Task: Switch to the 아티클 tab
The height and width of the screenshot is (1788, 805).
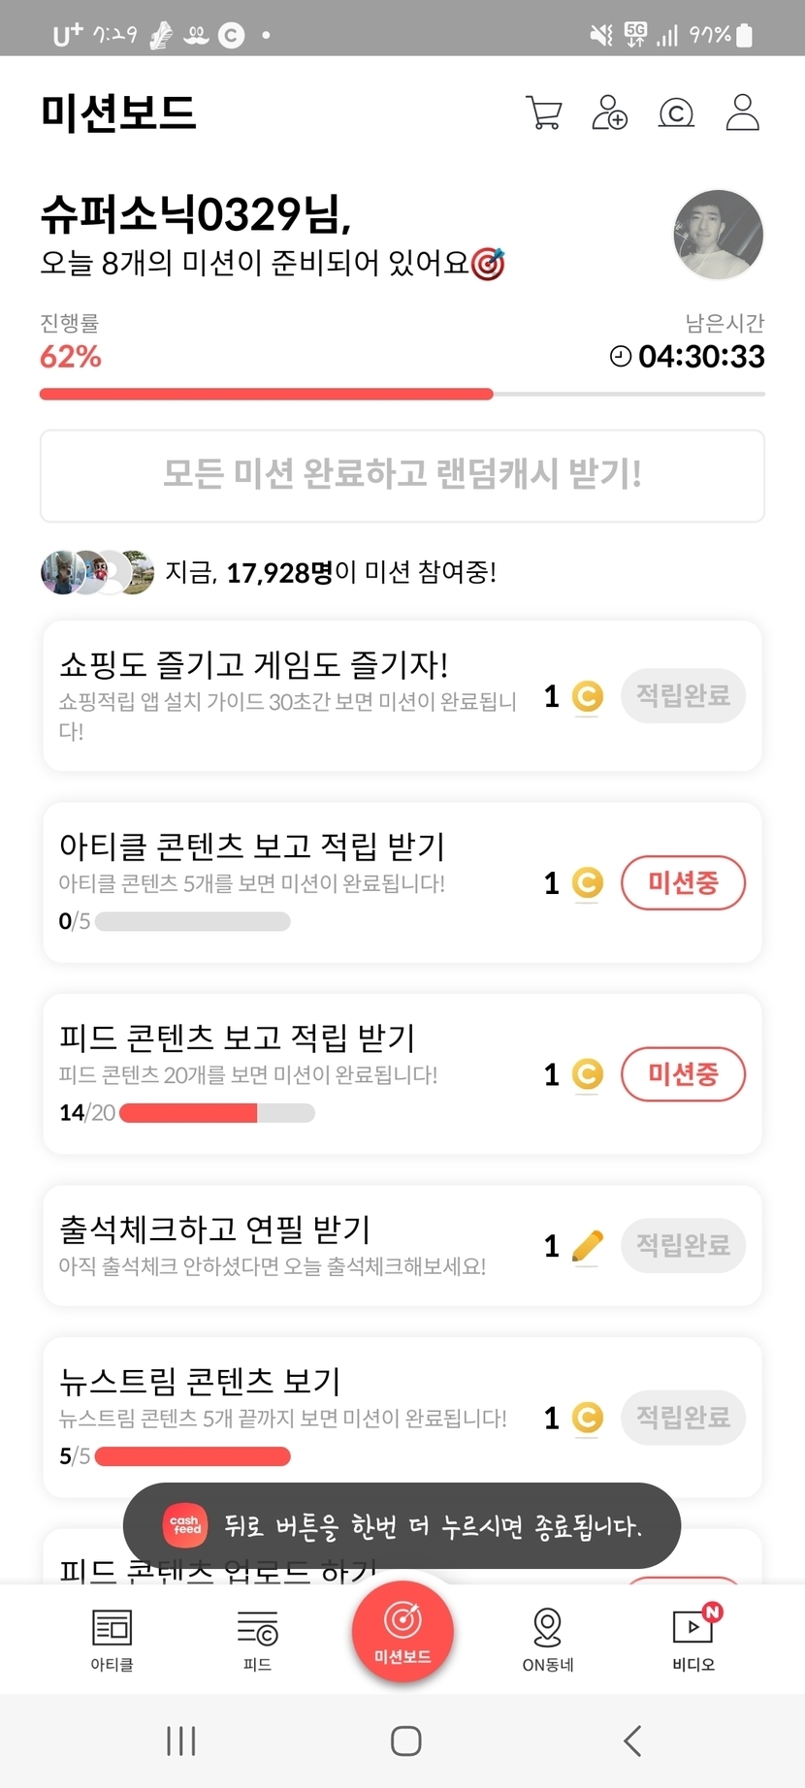Action: point(112,1639)
